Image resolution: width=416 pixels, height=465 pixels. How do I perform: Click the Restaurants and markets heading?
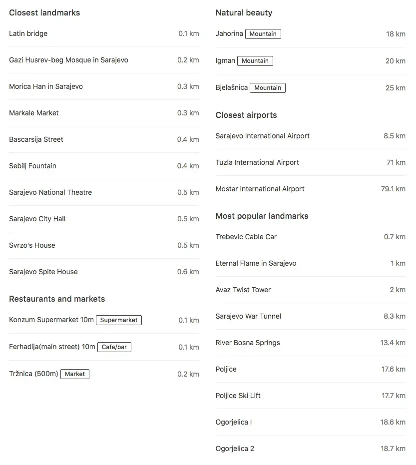click(57, 299)
